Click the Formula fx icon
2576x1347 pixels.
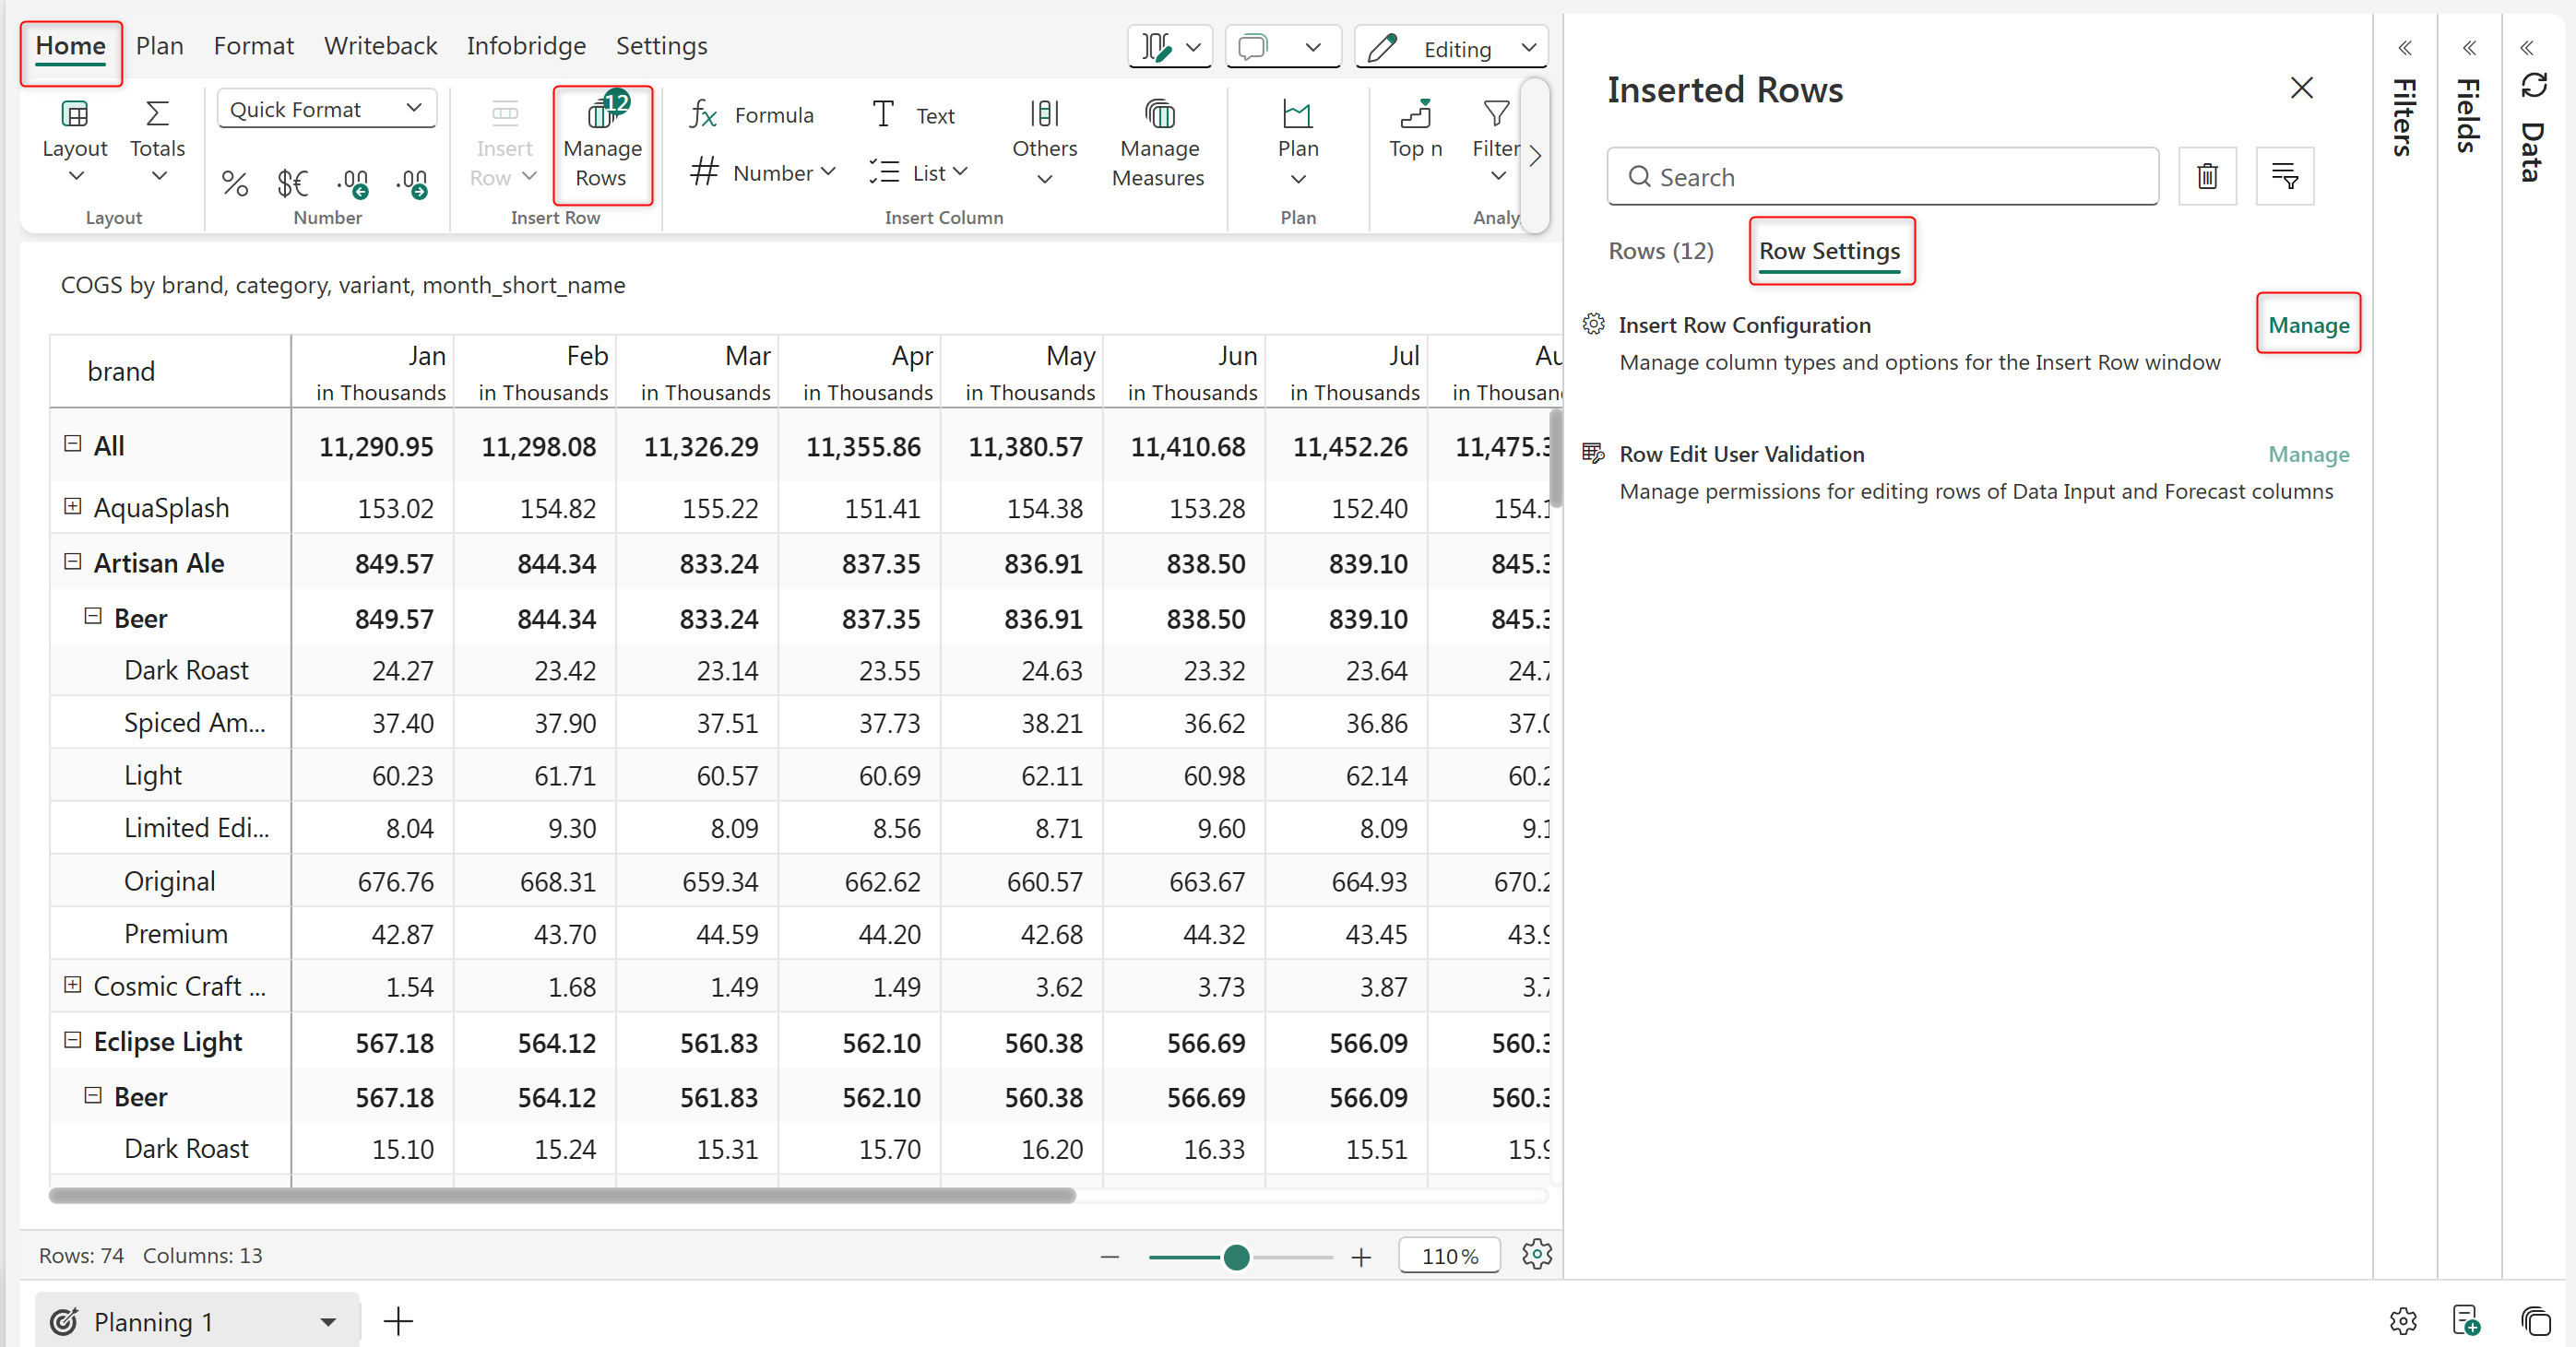(x=703, y=116)
